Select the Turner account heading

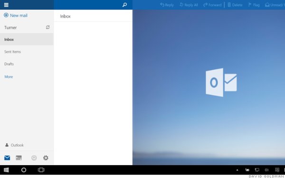pyautogui.click(x=10, y=28)
